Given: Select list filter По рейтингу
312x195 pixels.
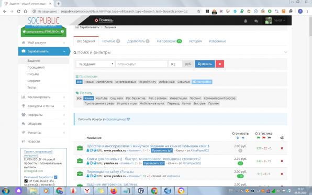Looking at the screenshot, I should pos(147,82).
